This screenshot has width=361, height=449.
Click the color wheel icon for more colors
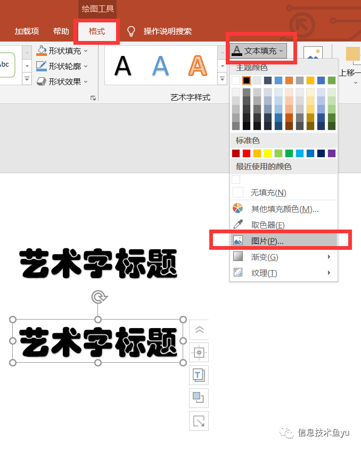(x=238, y=208)
